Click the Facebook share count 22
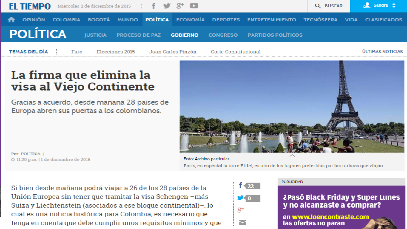The height and width of the screenshot is (229, 407). (x=252, y=186)
